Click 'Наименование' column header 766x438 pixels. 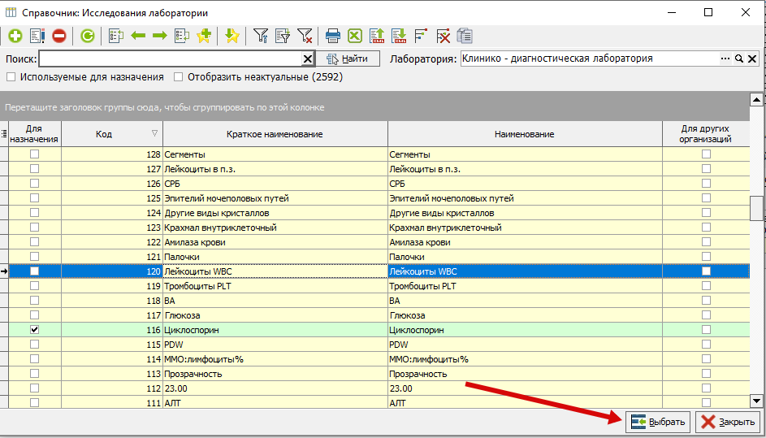526,134
